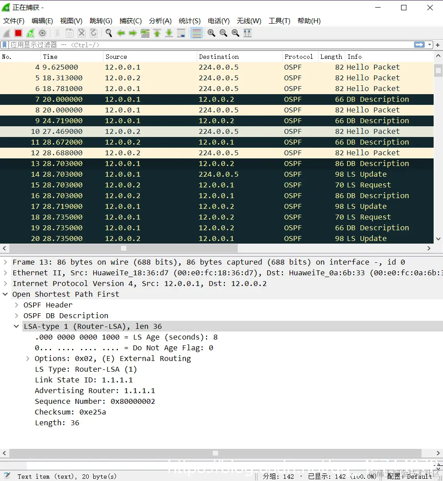Toggle auto-scroll during live capture
This screenshot has height=481, width=443.
(x=181, y=33)
